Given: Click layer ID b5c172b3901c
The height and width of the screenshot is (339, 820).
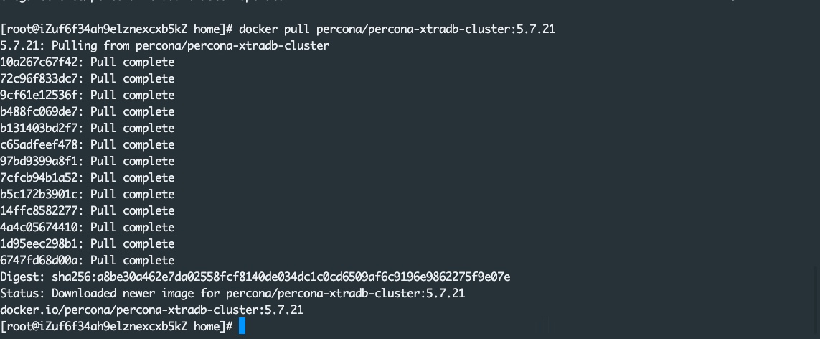Looking at the screenshot, I should 41,195.
